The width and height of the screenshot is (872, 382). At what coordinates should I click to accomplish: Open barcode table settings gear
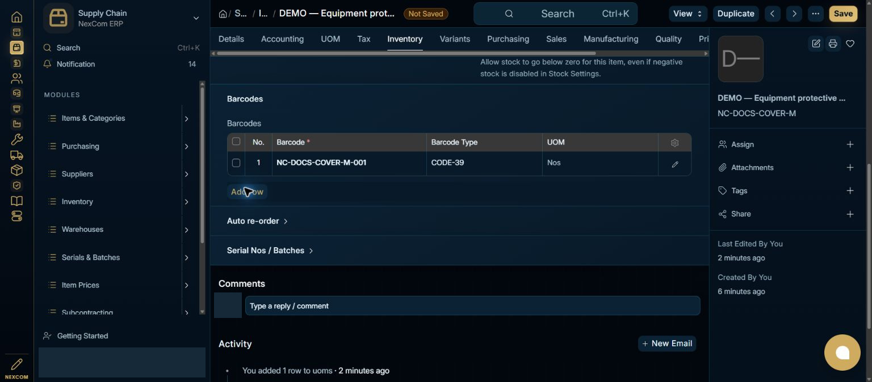(674, 143)
